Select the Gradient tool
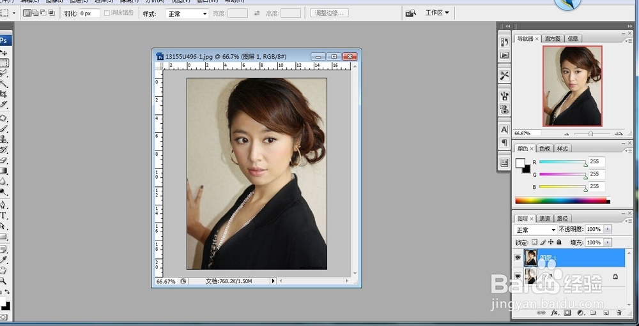639x326 pixels. [3, 170]
